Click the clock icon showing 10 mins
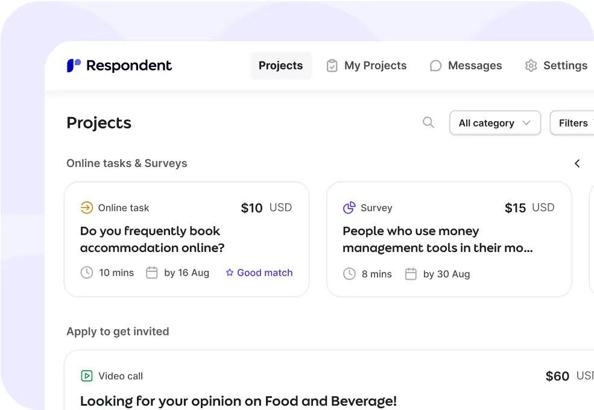This screenshot has height=410, width=594. point(86,273)
